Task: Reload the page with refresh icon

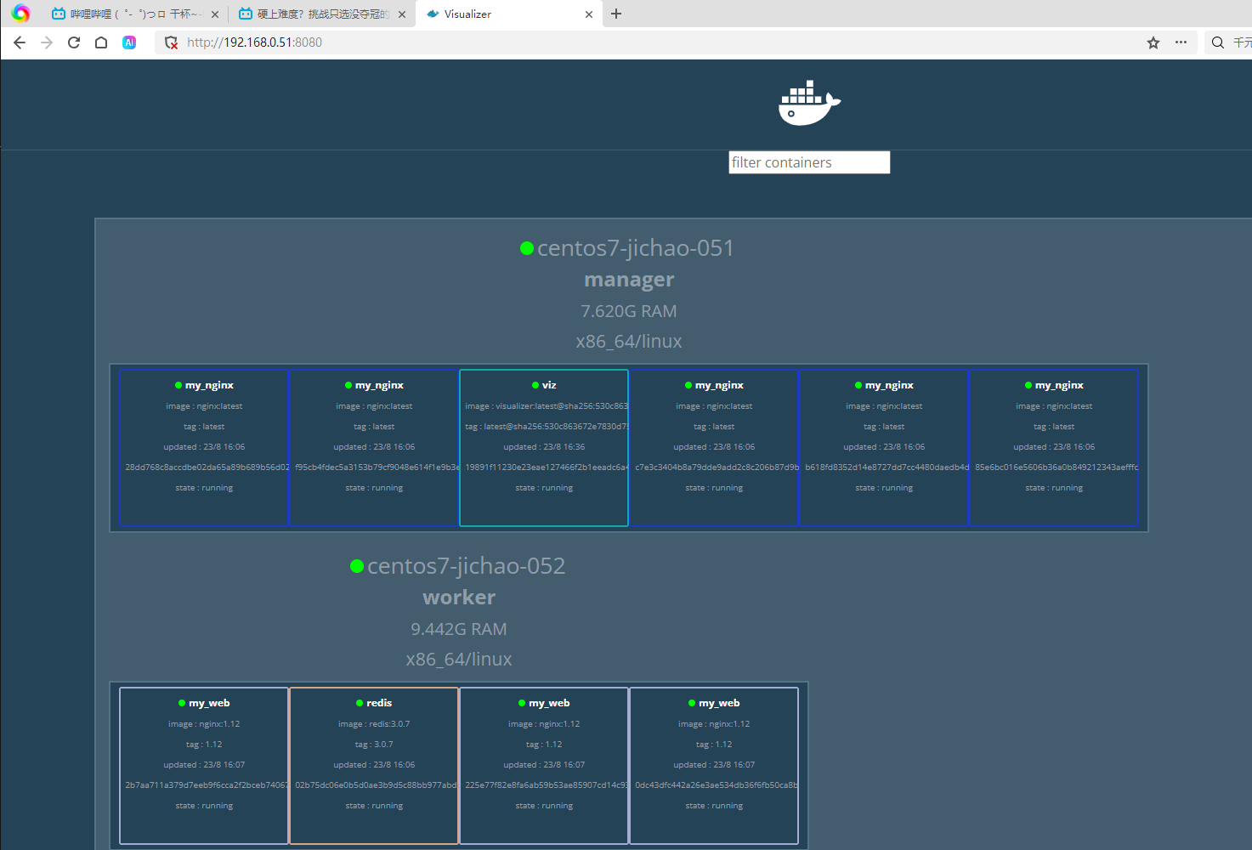Action: [x=74, y=42]
